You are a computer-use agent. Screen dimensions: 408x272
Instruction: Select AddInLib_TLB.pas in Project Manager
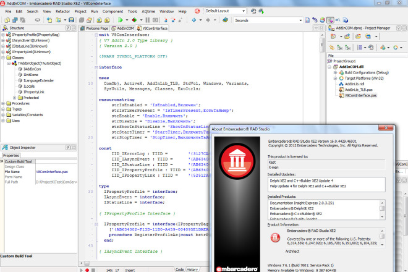[359, 90]
